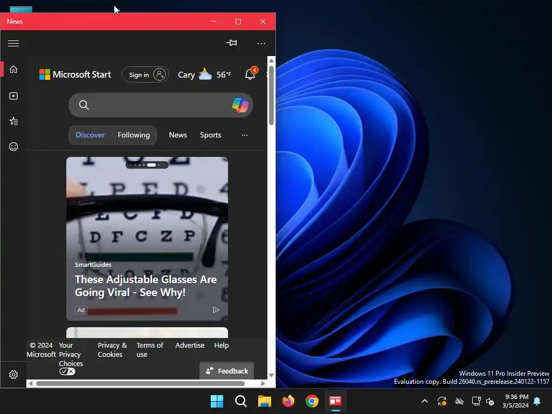Screen dimensions: 552x414
Task: Open Windows Start button on taskbar
Action: (x=217, y=401)
